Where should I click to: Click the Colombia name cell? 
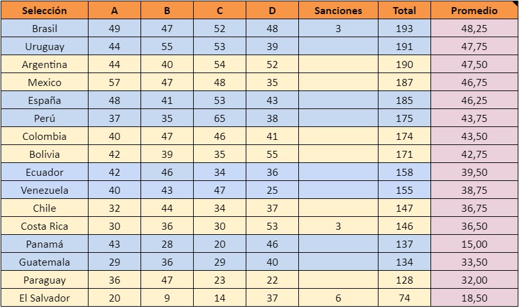[x=44, y=137]
